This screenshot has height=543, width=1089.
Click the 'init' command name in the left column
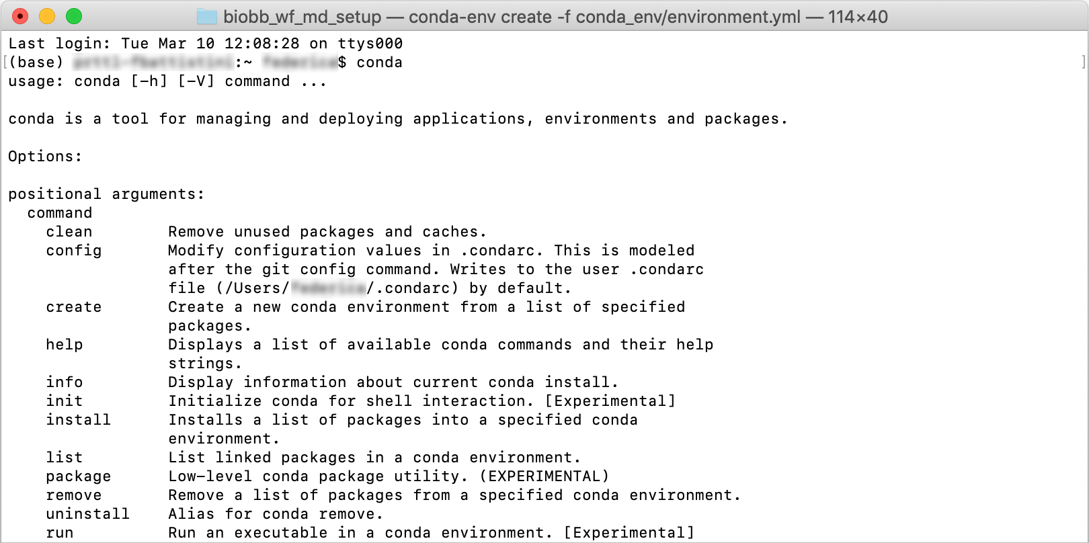click(x=65, y=401)
